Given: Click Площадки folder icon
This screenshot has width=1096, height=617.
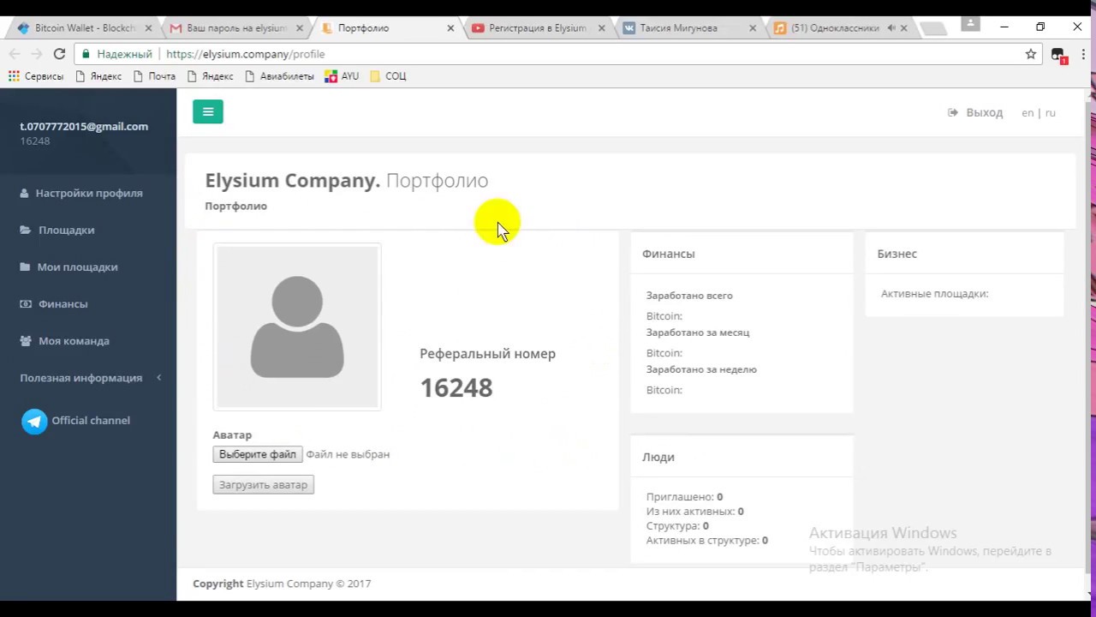Looking at the screenshot, I should tap(26, 230).
